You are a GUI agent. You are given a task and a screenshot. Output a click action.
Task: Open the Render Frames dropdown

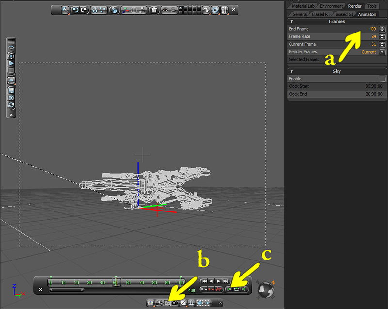pos(382,52)
